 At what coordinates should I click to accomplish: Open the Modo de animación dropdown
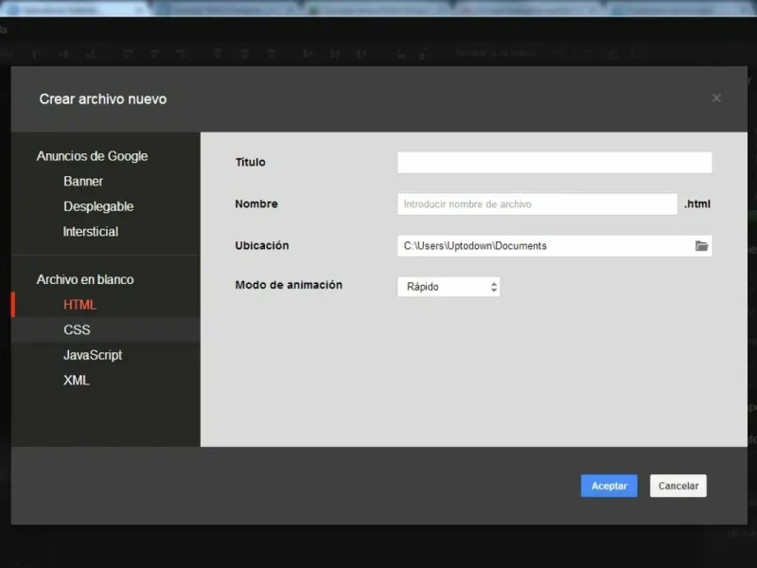click(x=449, y=287)
